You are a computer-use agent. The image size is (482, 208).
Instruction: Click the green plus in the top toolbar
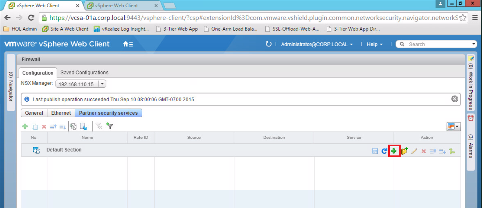pos(25,126)
